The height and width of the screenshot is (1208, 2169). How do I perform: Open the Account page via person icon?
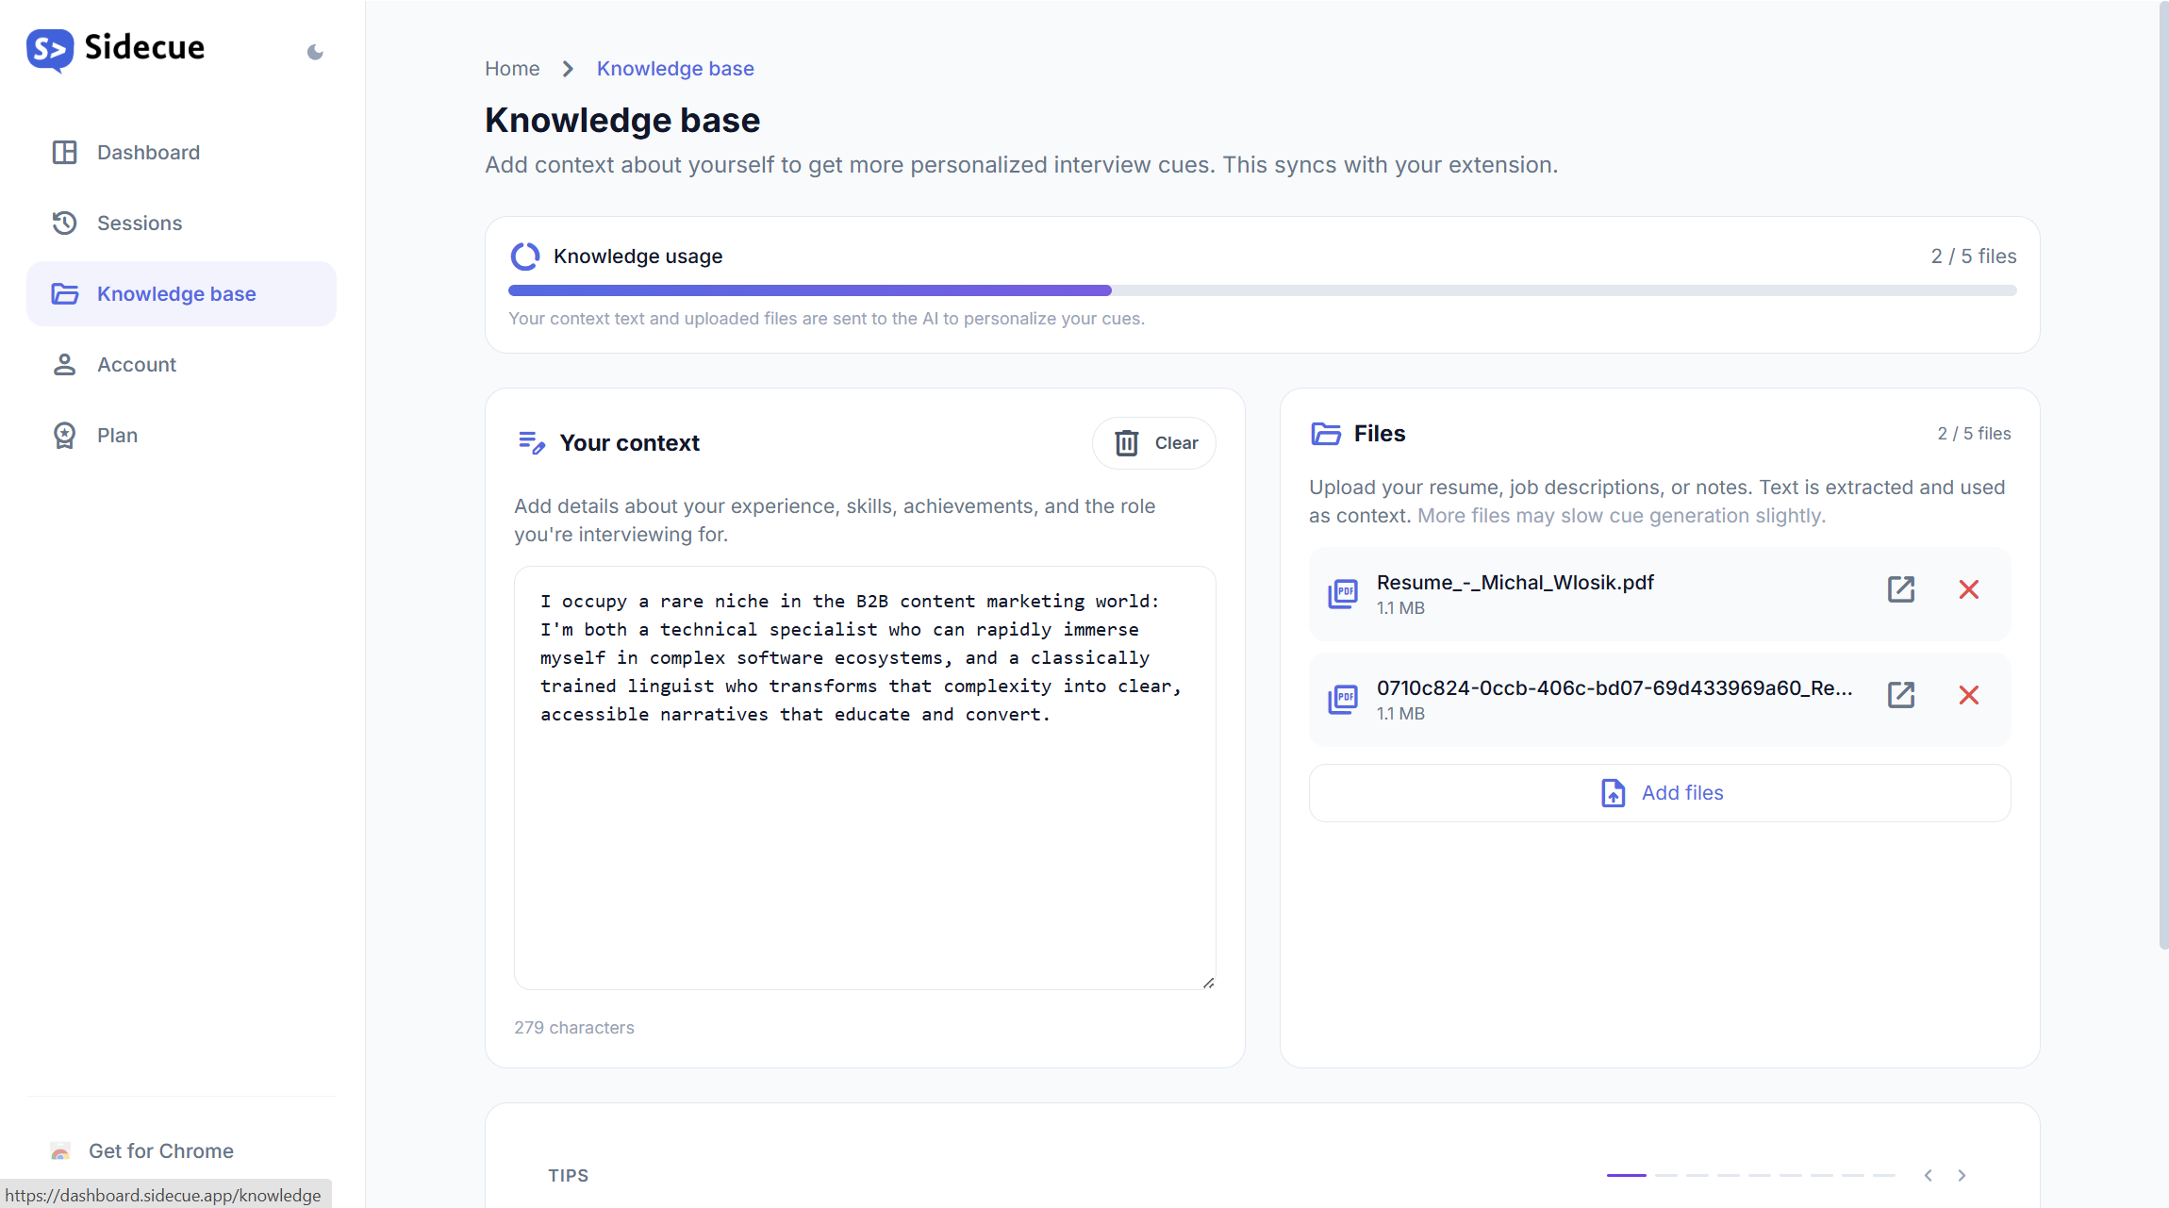(x=64, y=365)
